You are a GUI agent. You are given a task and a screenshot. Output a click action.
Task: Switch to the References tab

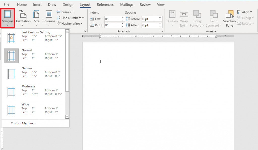click(105, 4)
